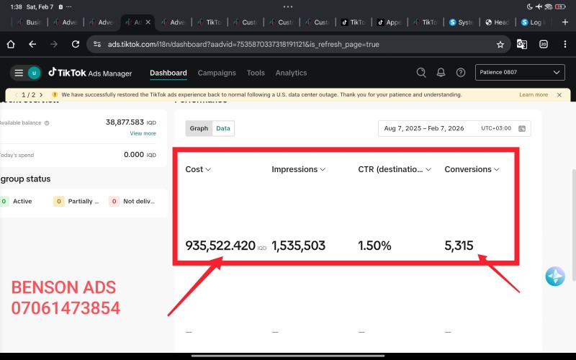This screenshot has width=576, height=360.
Task: Select the Dashboard tab
Action: pyautogui.click(x=168, y=73)
